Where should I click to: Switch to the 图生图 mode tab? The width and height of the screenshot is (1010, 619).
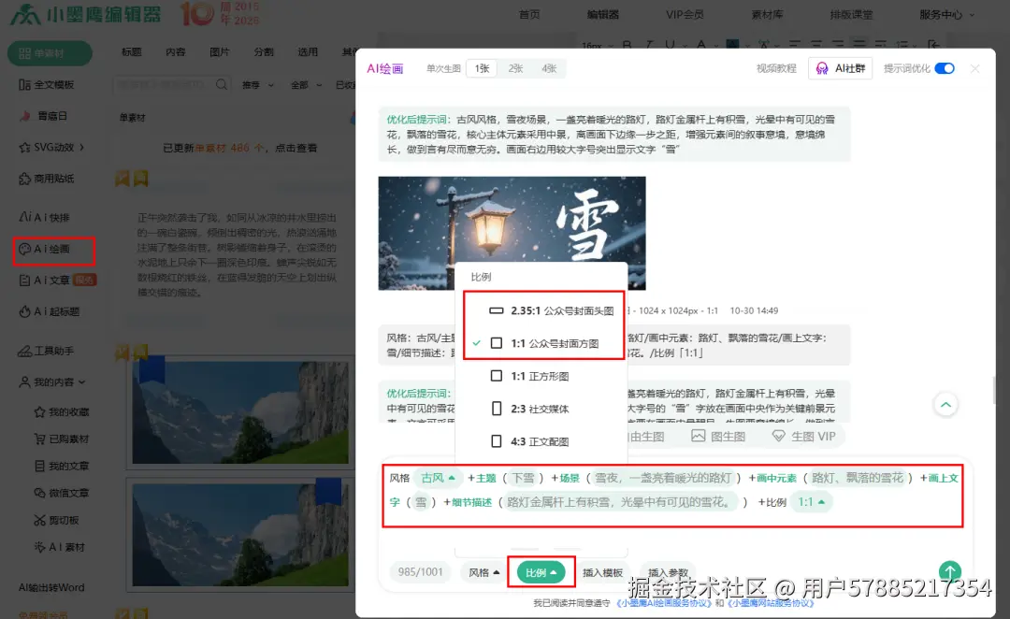pyautogui.click(x=718, y=436)
